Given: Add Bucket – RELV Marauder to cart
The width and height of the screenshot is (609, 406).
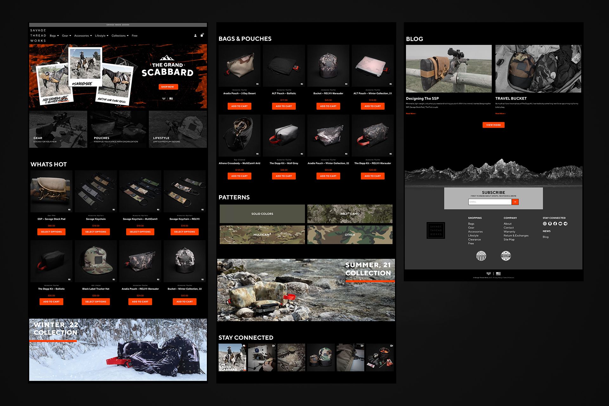Looking at the screenshot, I should click(x=328, y=106).
